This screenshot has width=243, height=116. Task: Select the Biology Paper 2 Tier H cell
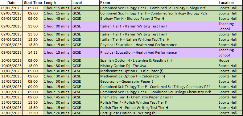click(159, 19)
